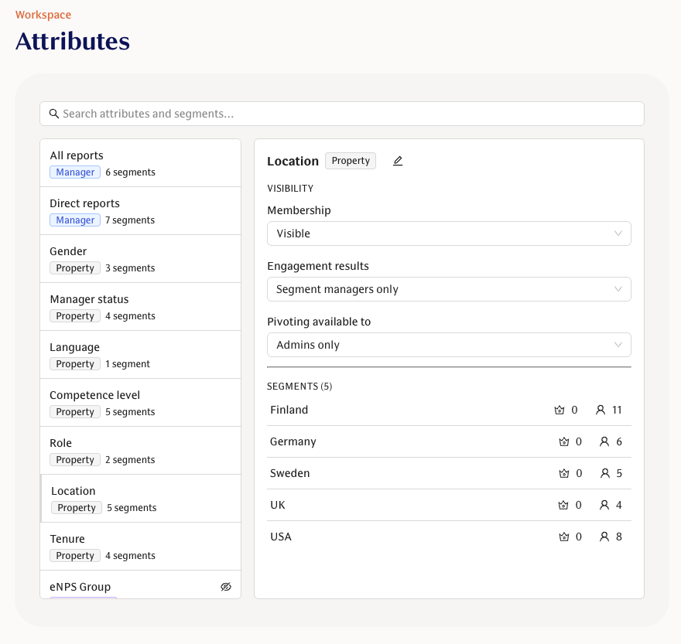Open the Membership visibility dropdown
The width and height of the screenshot is (681, 644).
(x=449, y=233)
